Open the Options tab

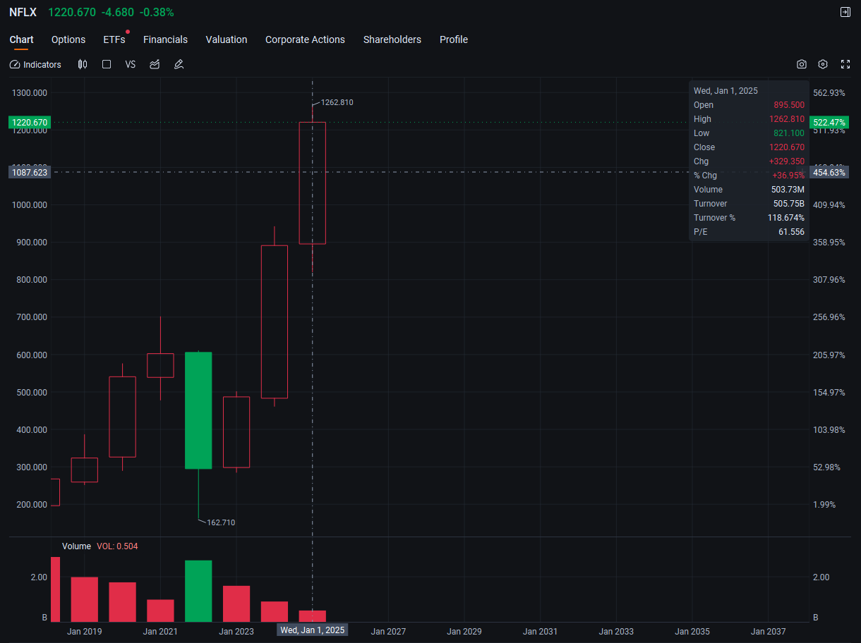[68, 39]
